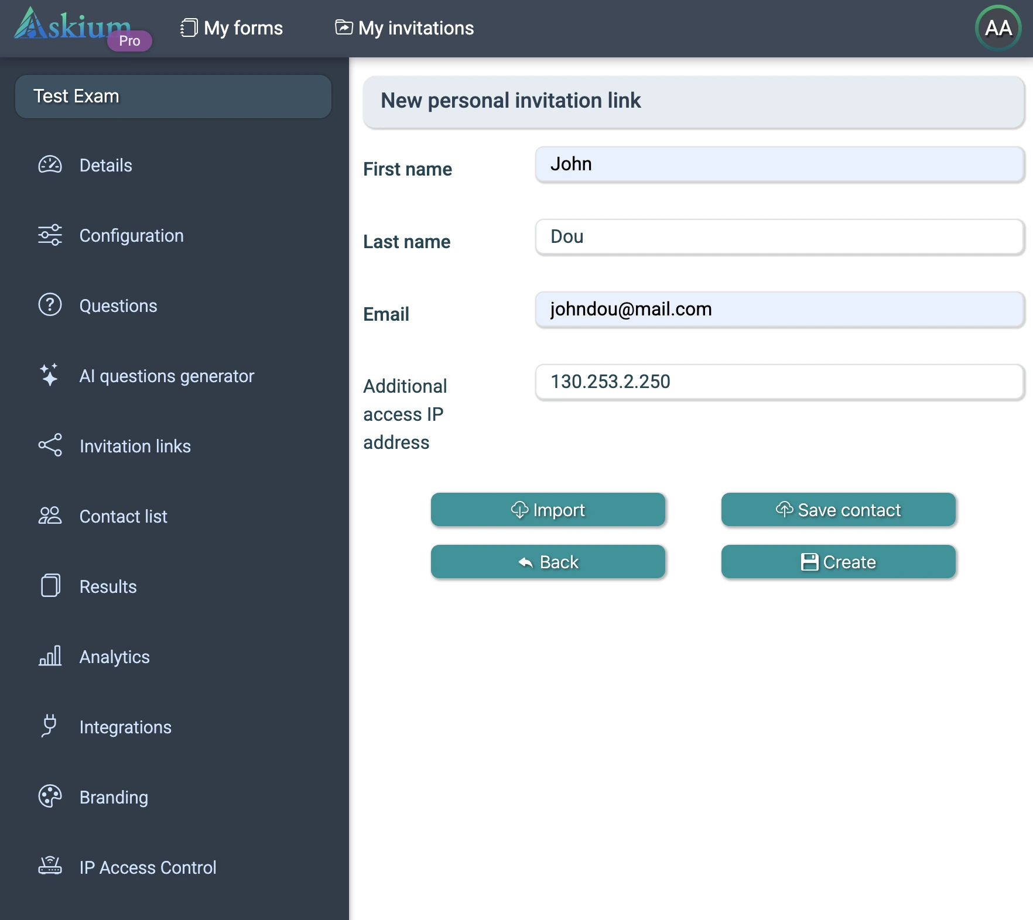
Task: Click the Save contact button
Action: point(838,510)
